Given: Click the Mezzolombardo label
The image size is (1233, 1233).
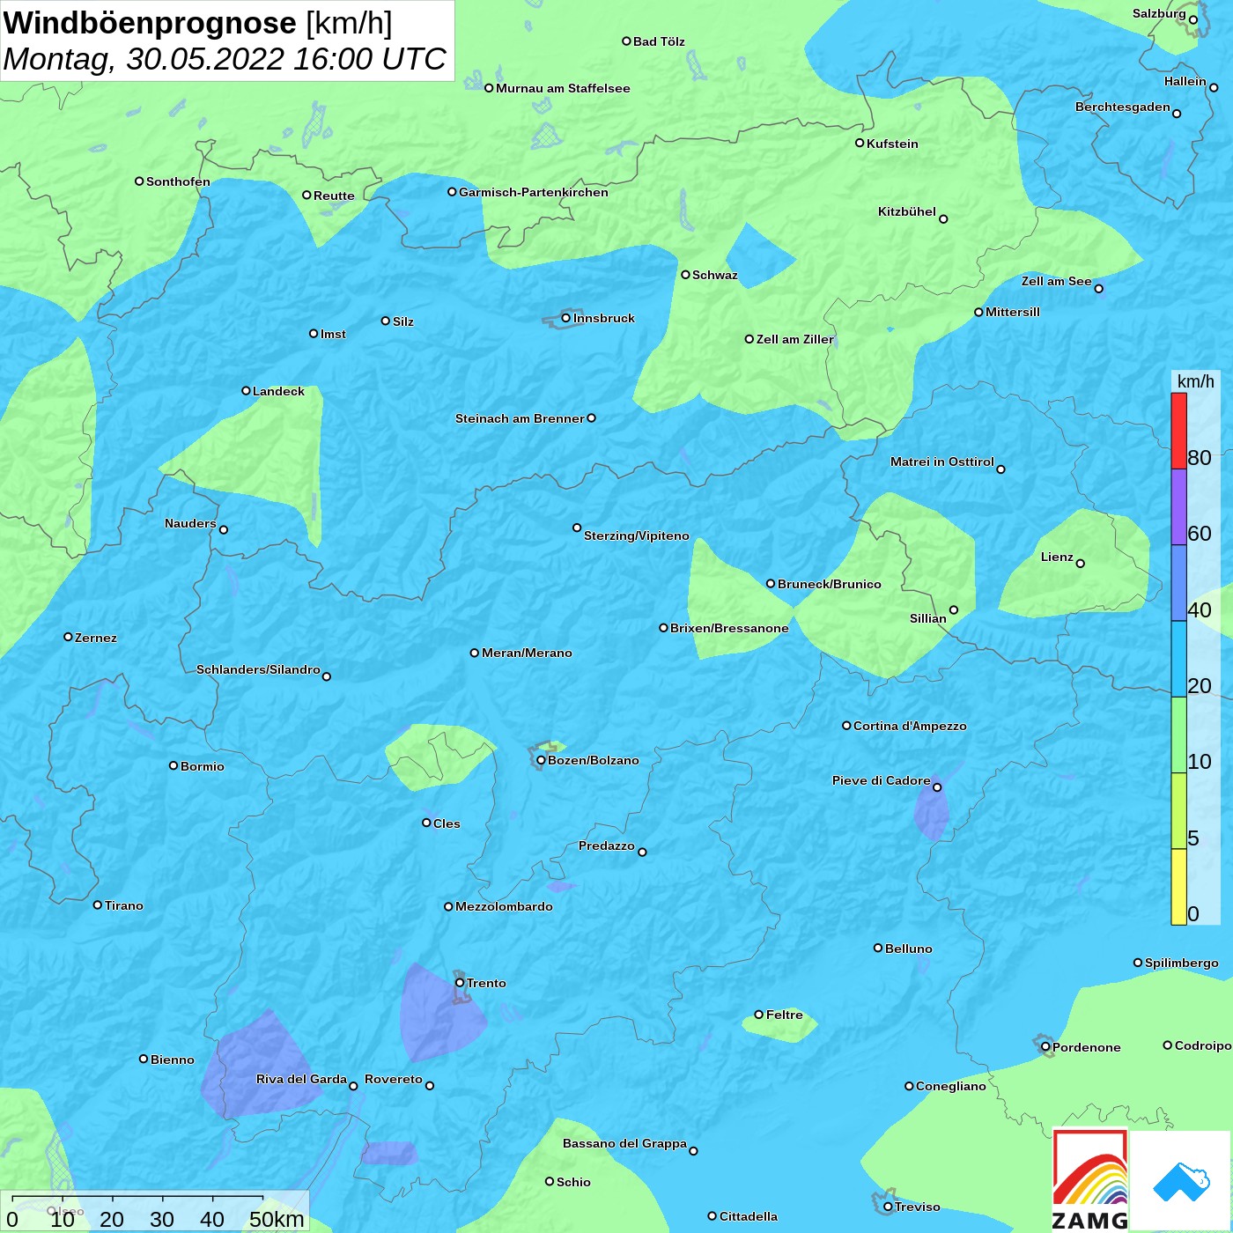Looking at the screenshot, I should (504, 906).
